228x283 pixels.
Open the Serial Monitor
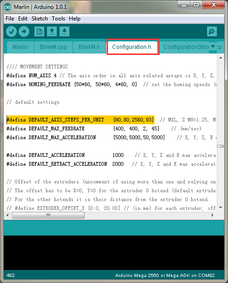point(212,31)
